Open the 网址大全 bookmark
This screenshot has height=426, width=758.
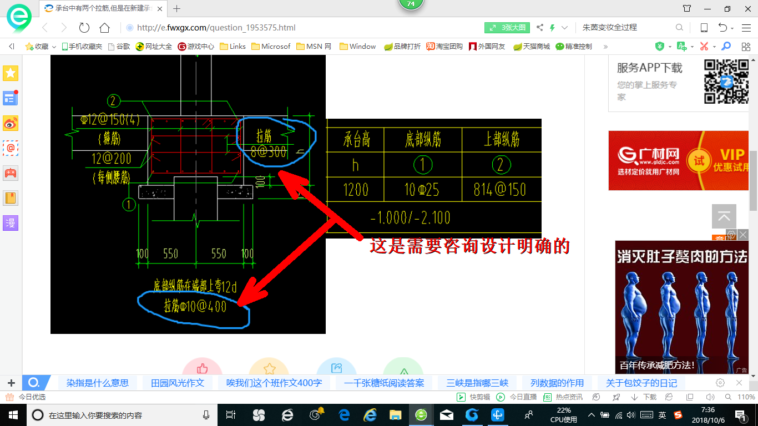(154, 47)
